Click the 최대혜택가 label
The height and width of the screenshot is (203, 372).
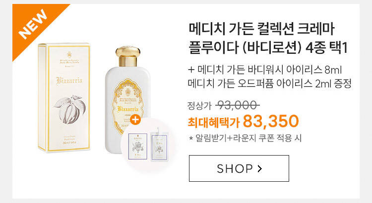point(214,122)
